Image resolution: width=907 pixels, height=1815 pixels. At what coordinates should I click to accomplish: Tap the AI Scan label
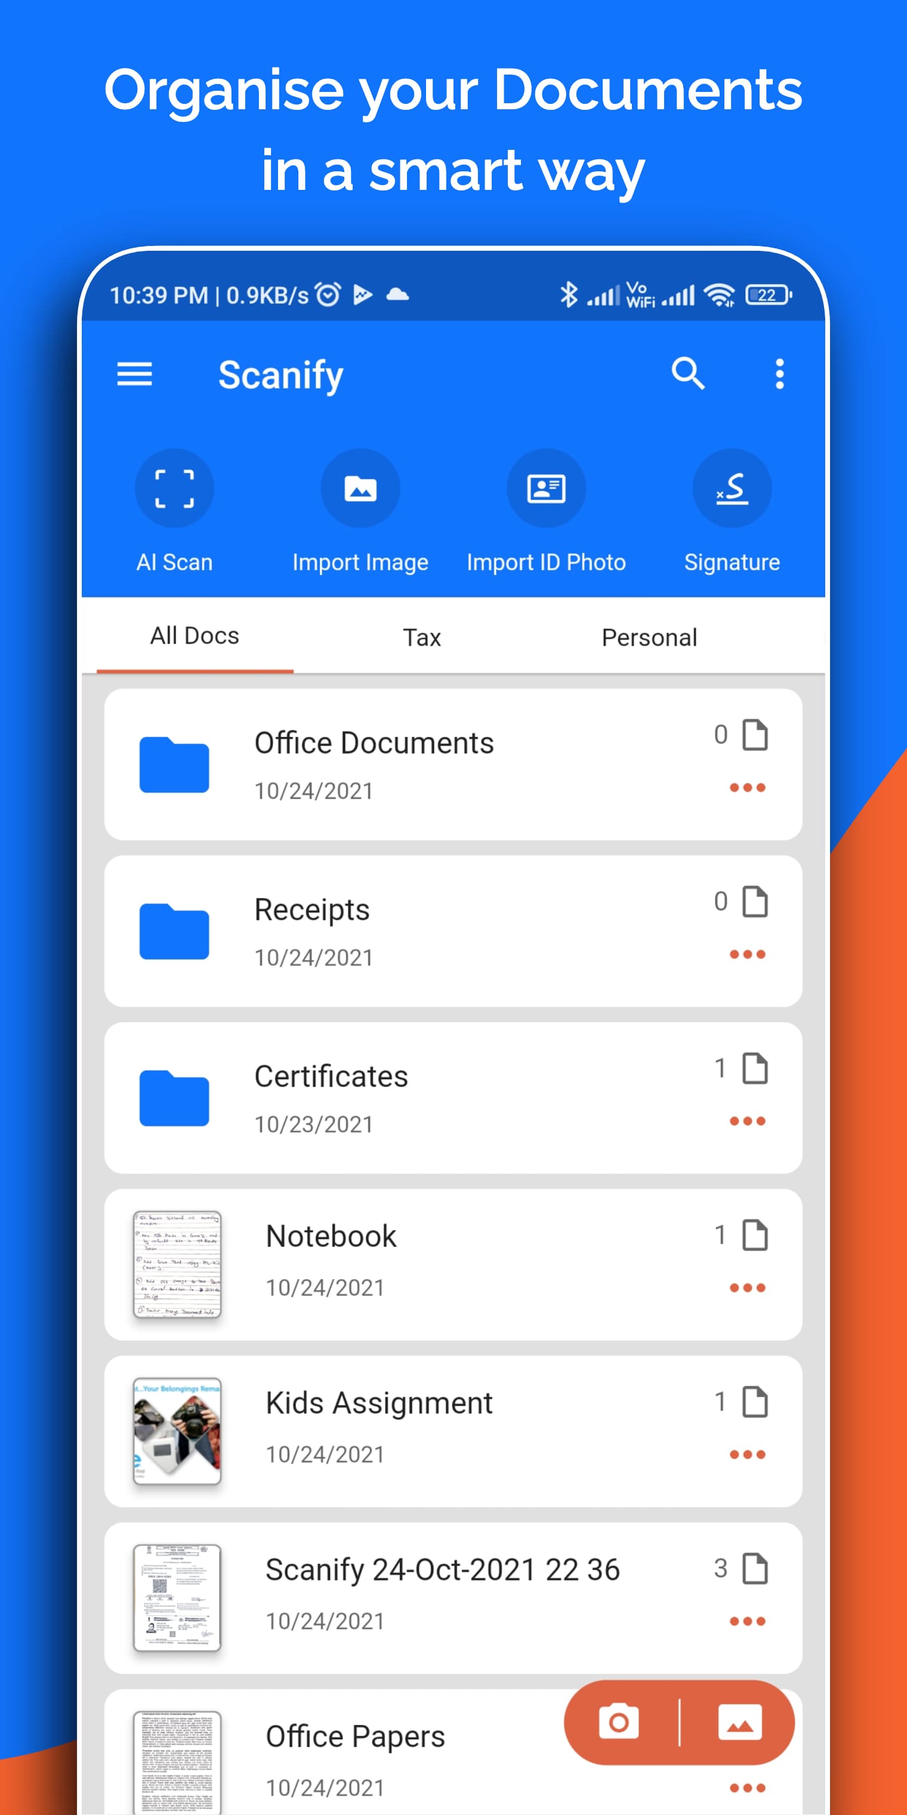tap(174, 562)
